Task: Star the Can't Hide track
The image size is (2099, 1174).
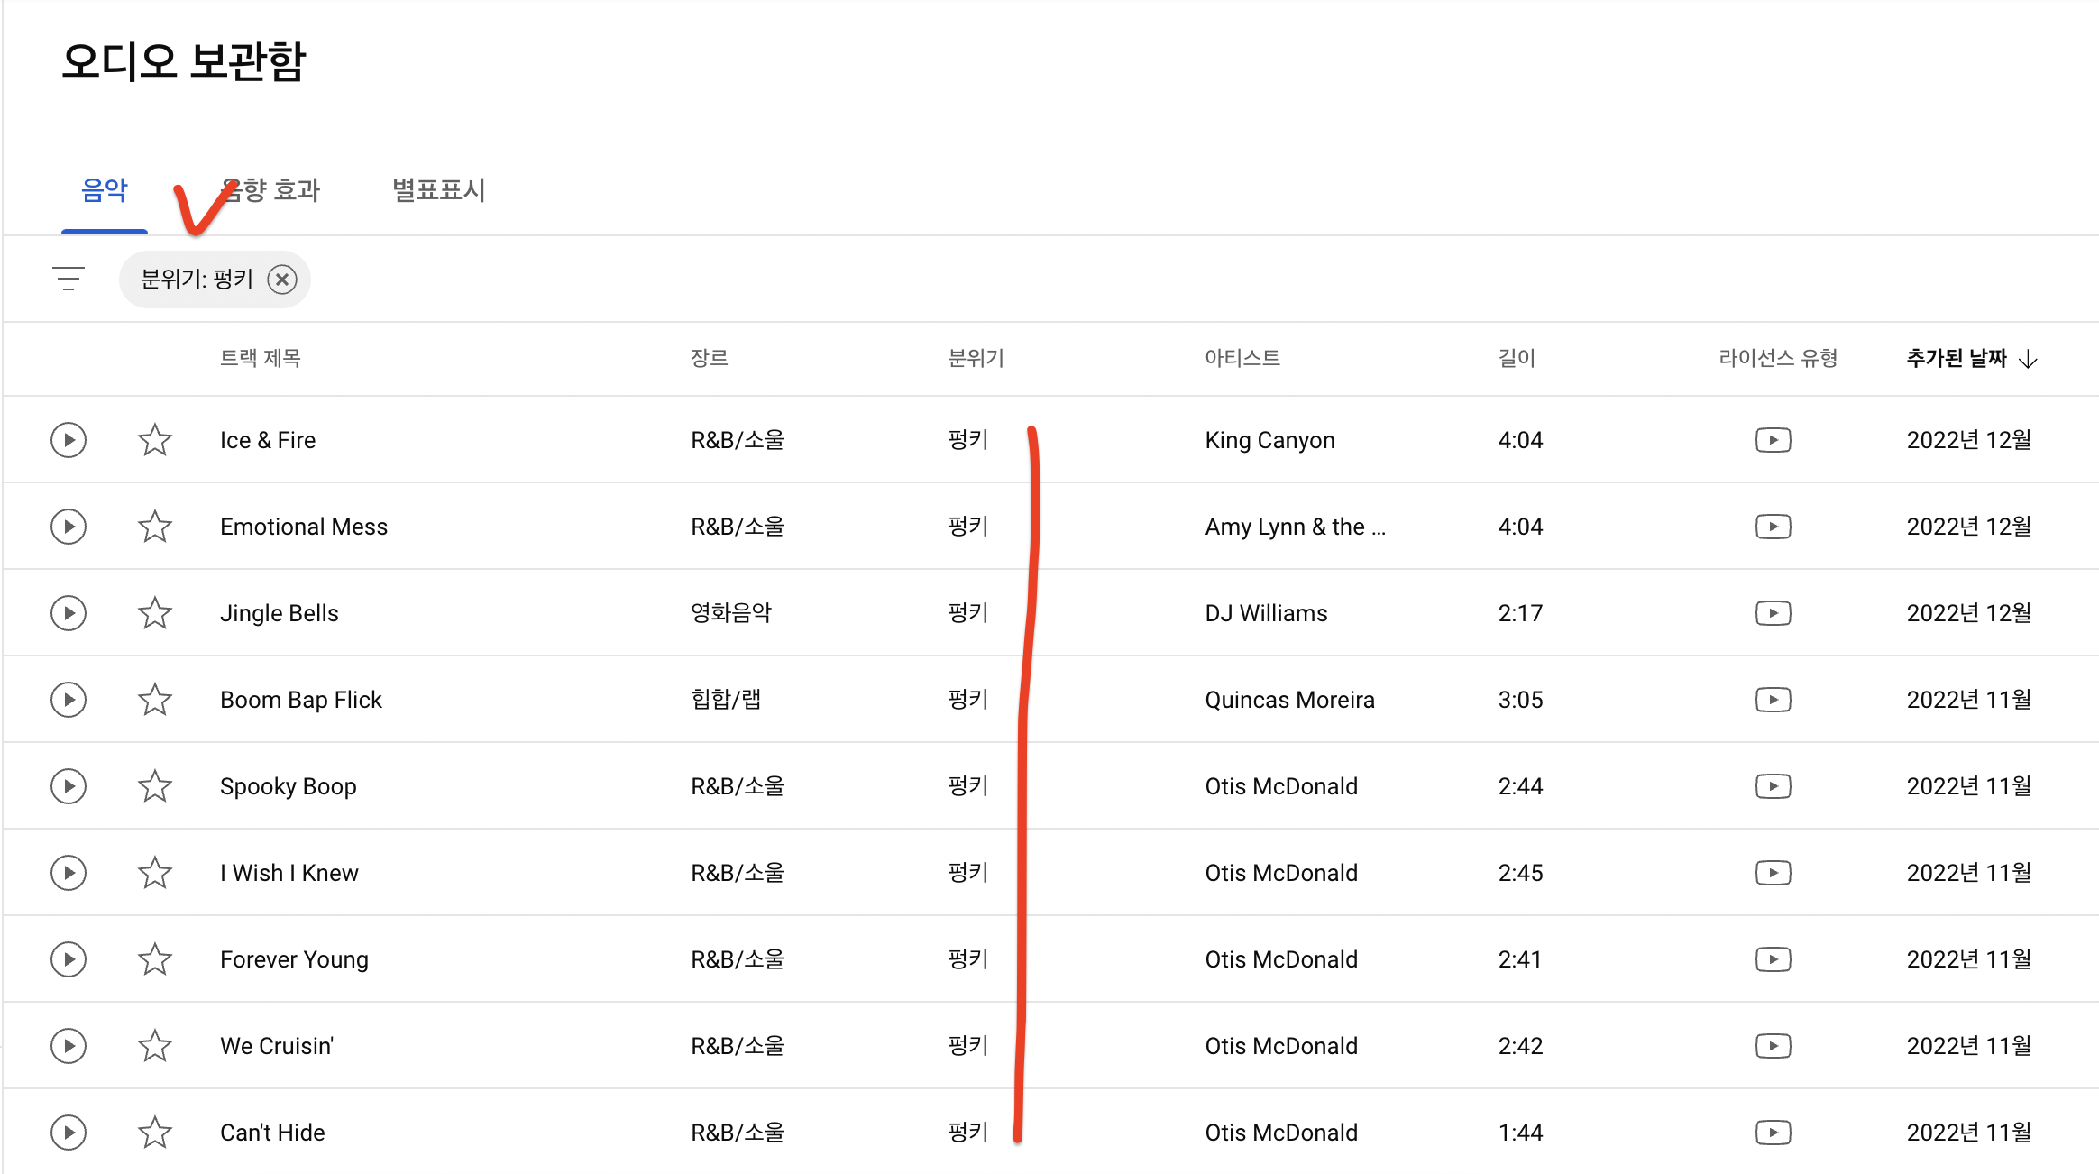Action: (155, 1133)
